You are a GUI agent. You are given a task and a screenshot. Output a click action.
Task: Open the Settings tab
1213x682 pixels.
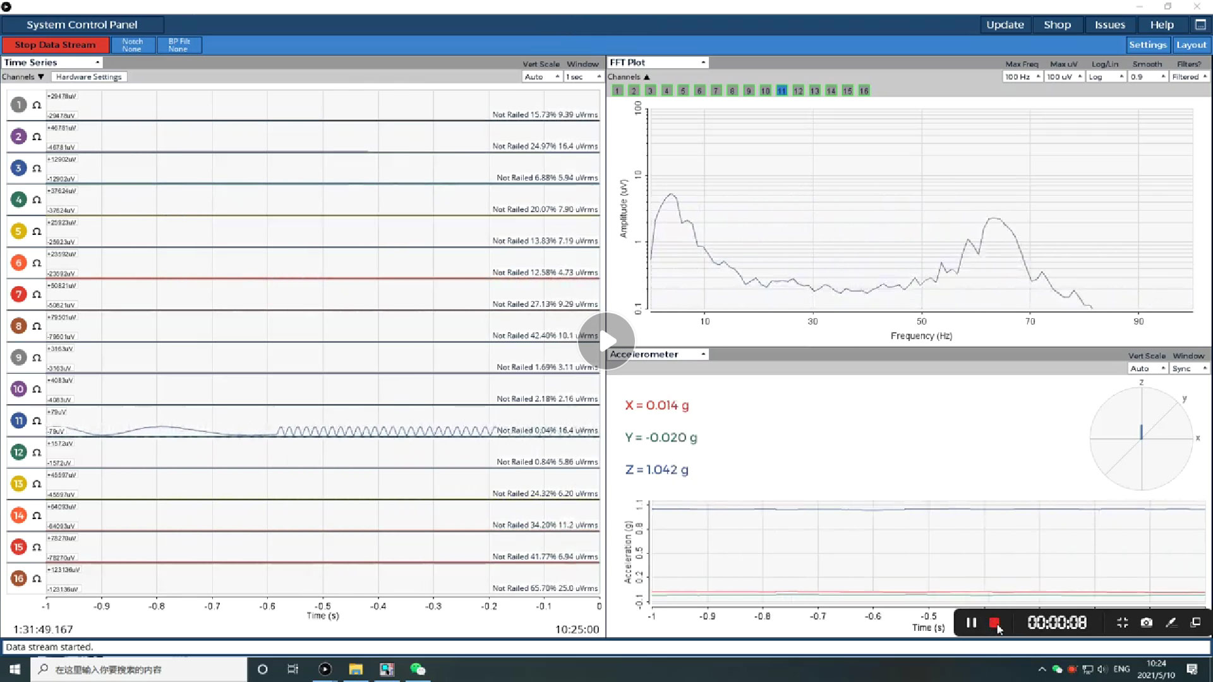point(1147,45)
